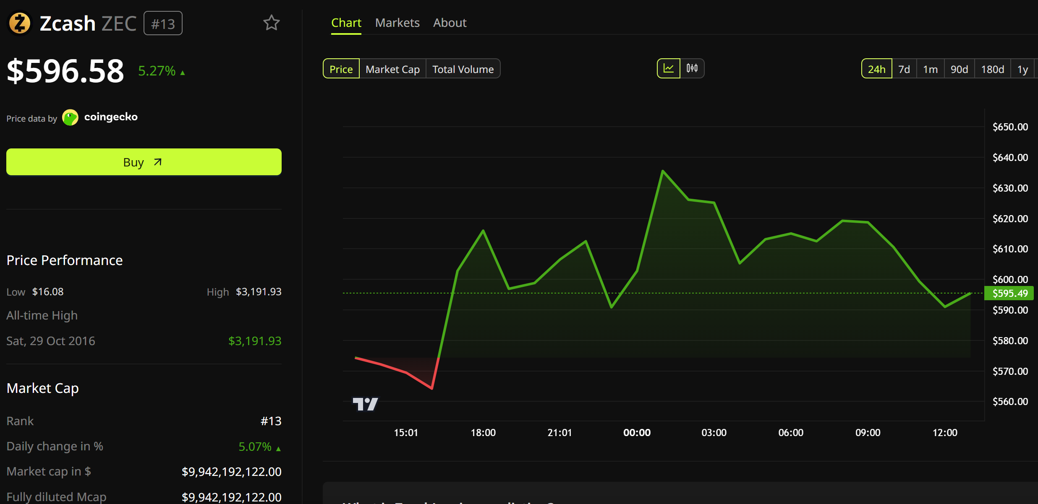Click the 5.27% price change value

[x=157, y=71]
